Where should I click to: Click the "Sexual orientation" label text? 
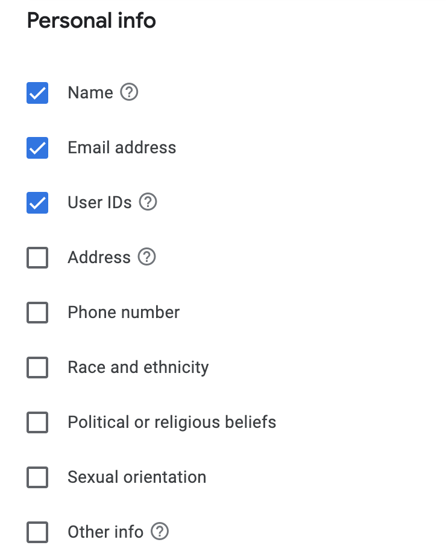pyautogui.click(x=137, y=477)
